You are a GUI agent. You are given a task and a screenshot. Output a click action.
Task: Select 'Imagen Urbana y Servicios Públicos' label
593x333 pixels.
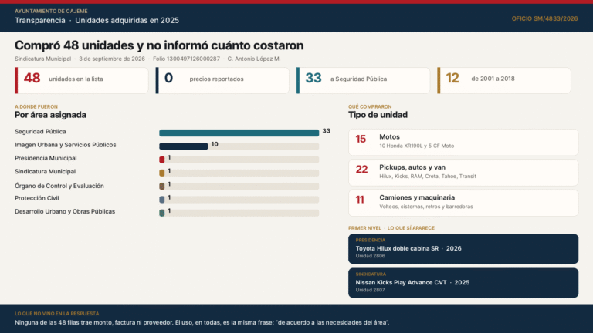[x=66, y=145]
